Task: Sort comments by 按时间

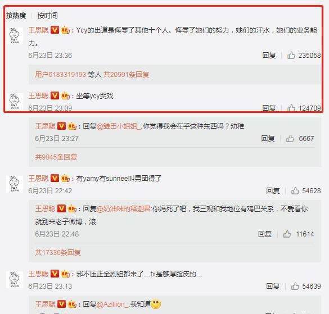Action: (47, 15)
